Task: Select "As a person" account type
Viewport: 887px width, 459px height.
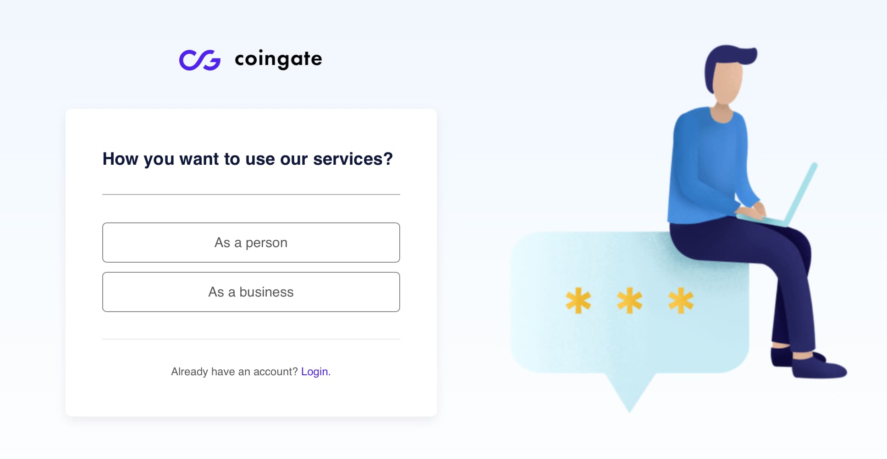Action: 251,243
